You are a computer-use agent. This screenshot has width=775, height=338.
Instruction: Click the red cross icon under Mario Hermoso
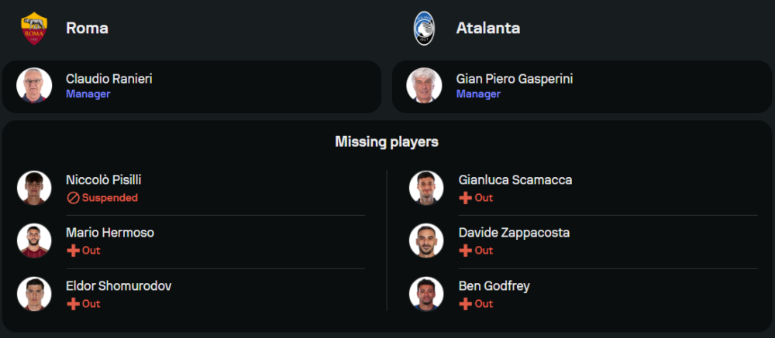pyautogui.click(x=73, y=251)
